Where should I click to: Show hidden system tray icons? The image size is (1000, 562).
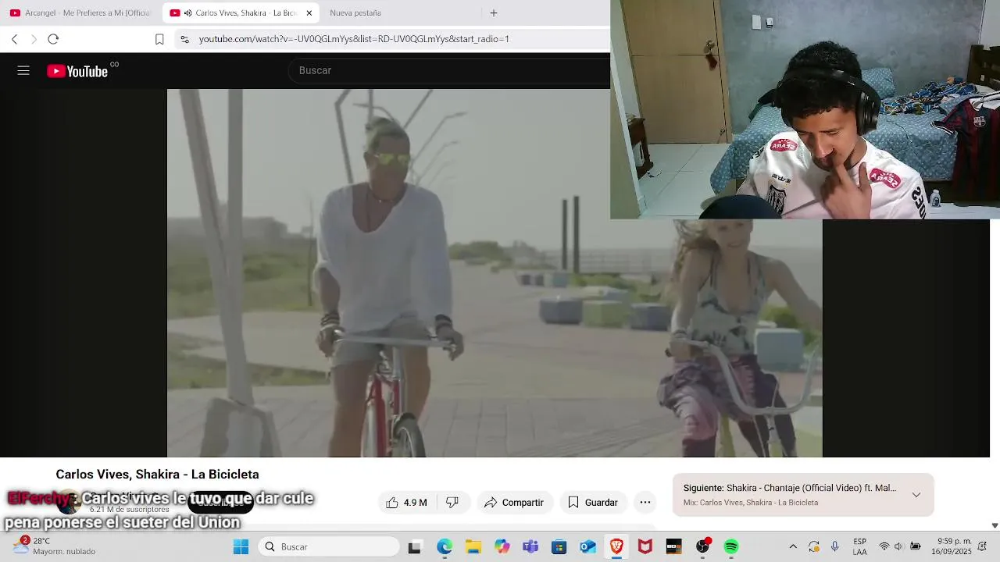[793, 547]
